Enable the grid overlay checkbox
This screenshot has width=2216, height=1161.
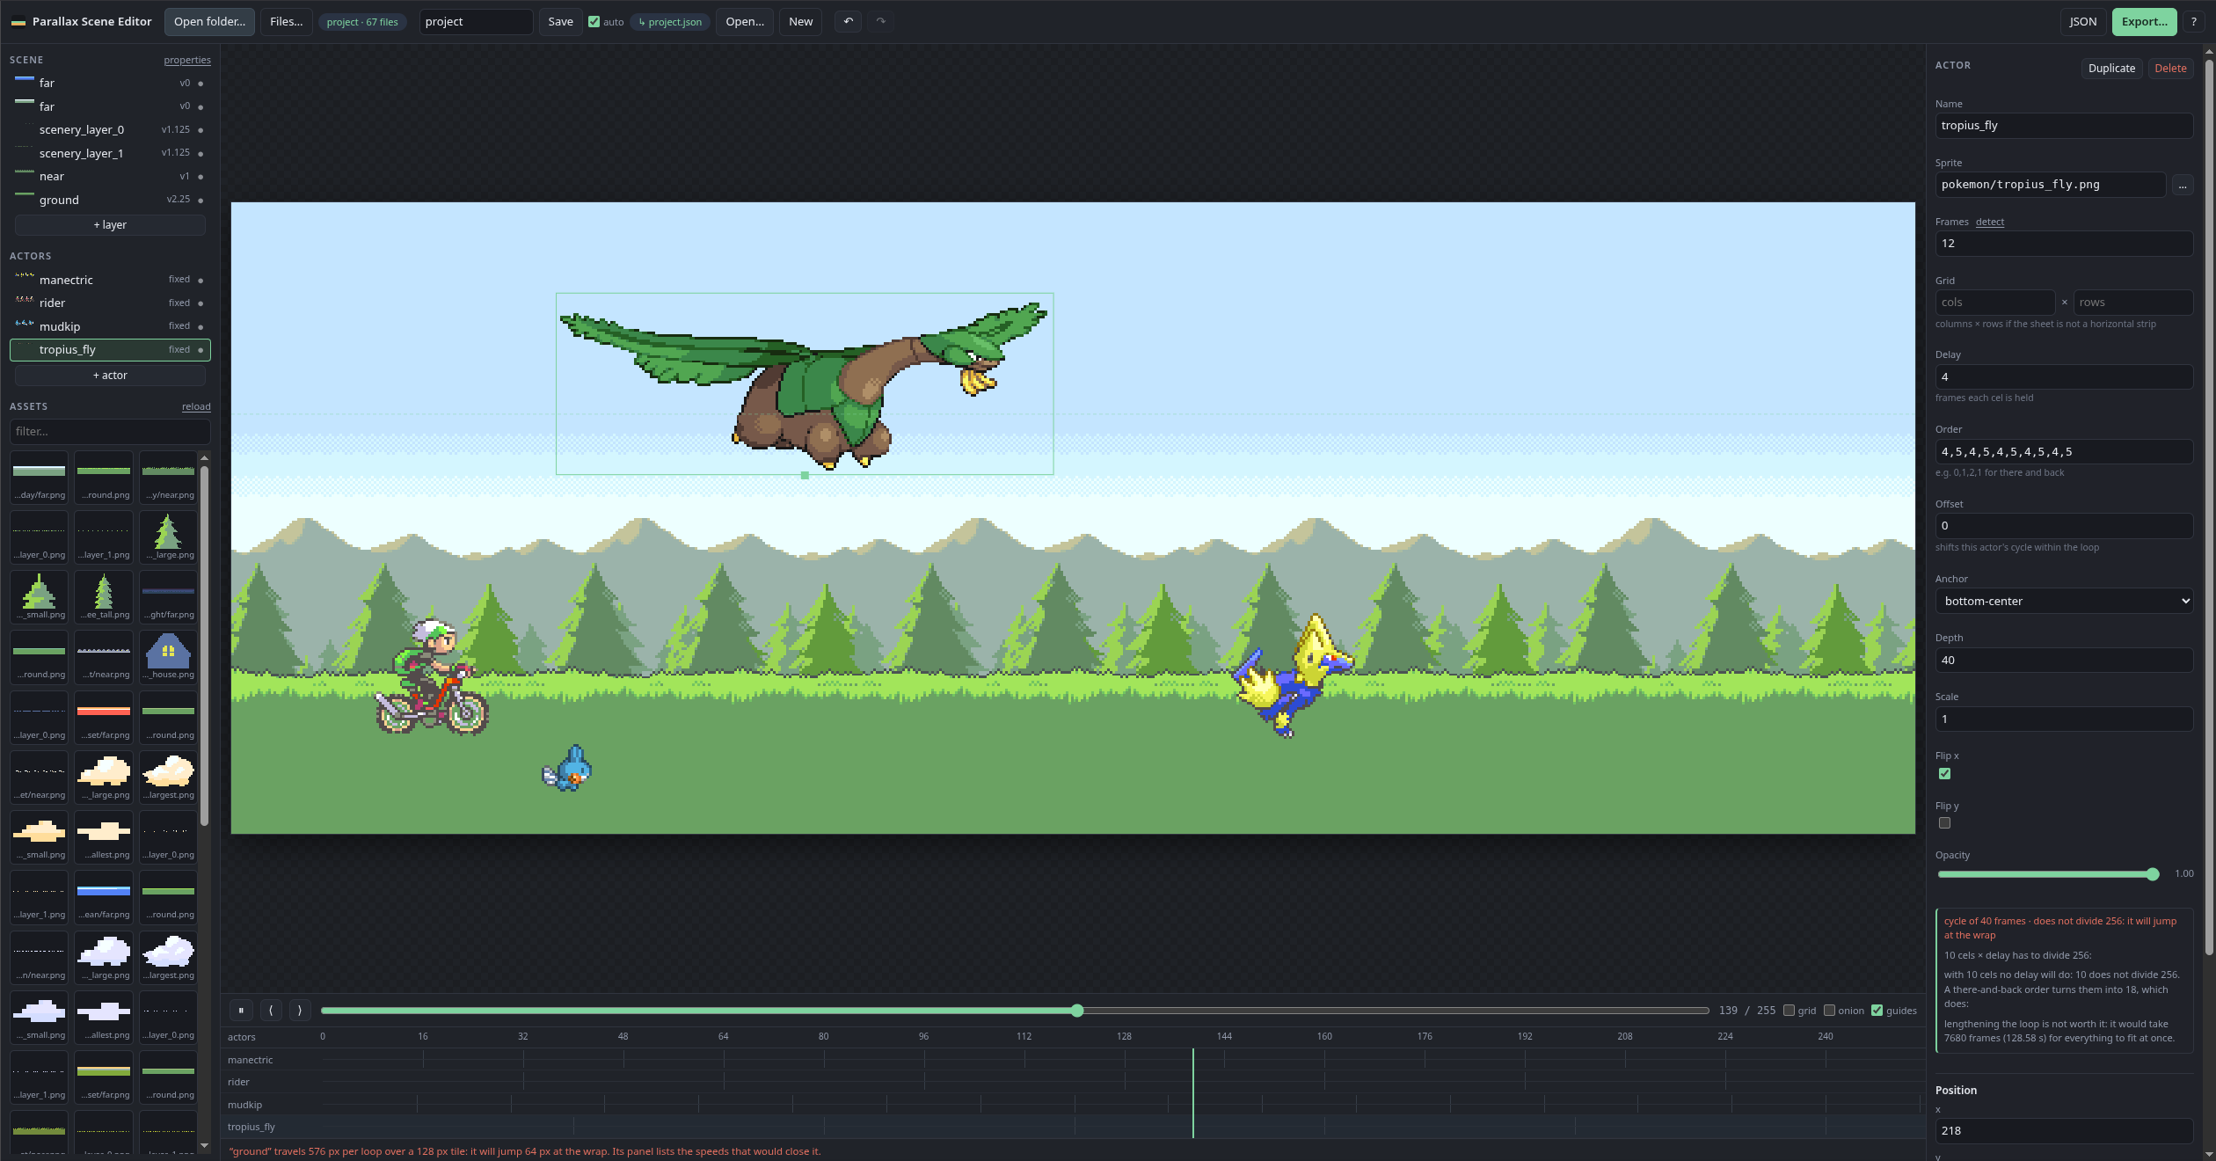1789,1011
